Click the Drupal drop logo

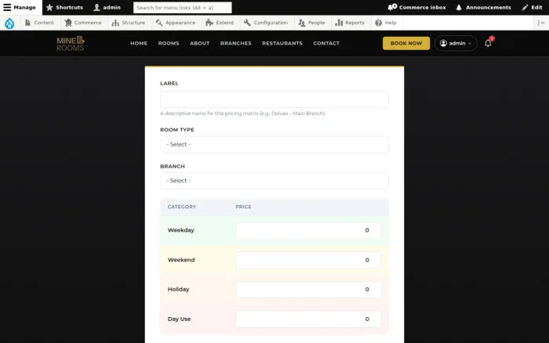pos(9,23)
